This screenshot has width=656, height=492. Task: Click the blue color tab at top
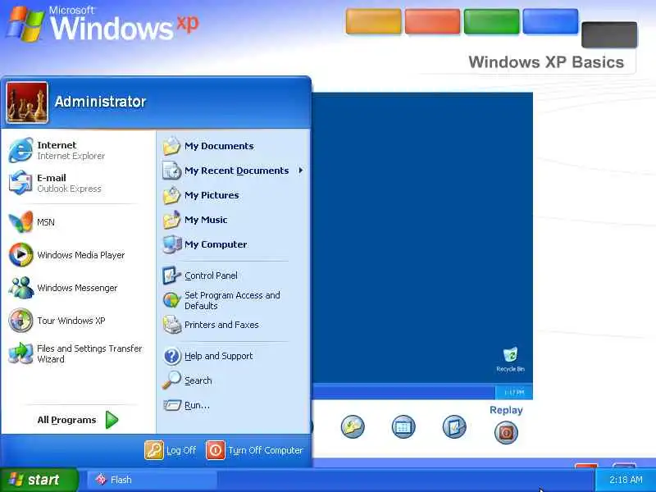click(x=550, y=21)
